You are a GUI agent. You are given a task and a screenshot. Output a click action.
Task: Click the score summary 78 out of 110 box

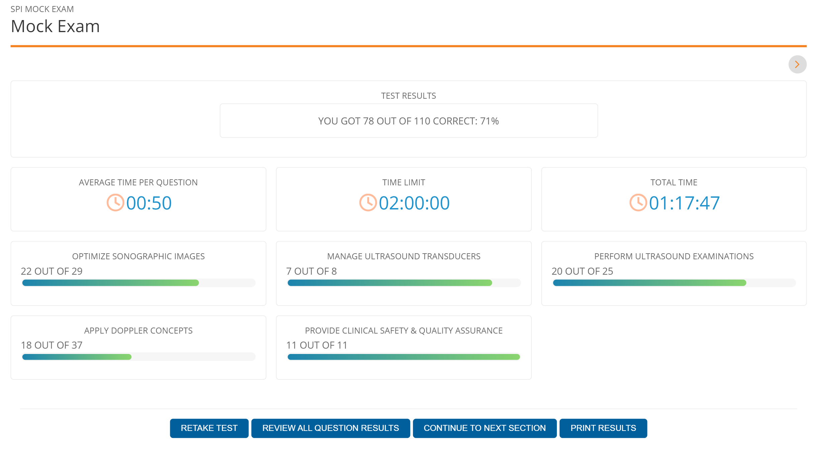tap(408, 121)
